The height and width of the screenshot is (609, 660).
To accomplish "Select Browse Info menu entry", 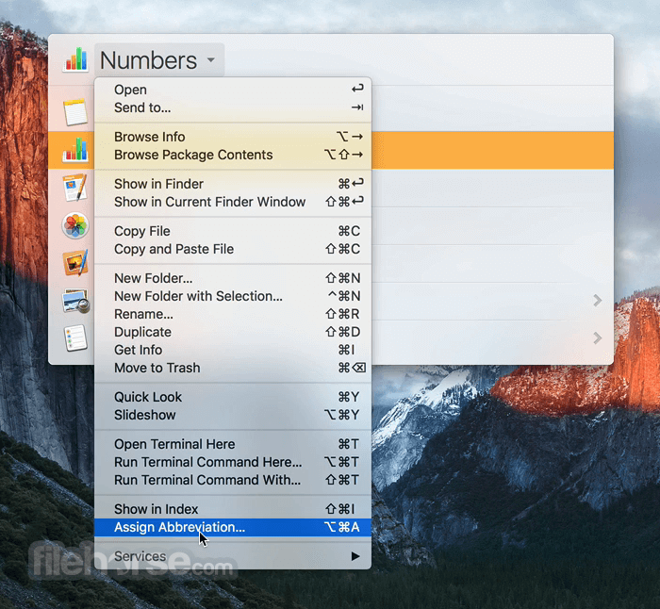I will tap(233, 137).
